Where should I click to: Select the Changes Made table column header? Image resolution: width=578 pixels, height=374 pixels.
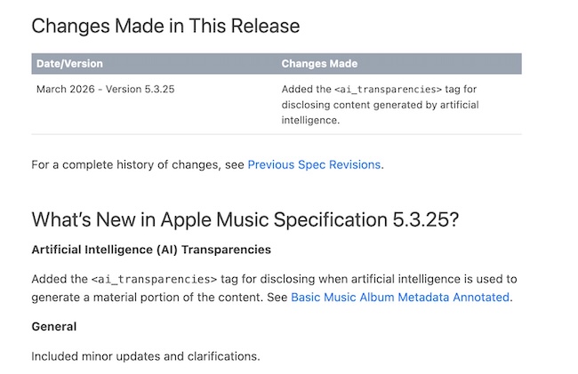click(x=319, y=64)
